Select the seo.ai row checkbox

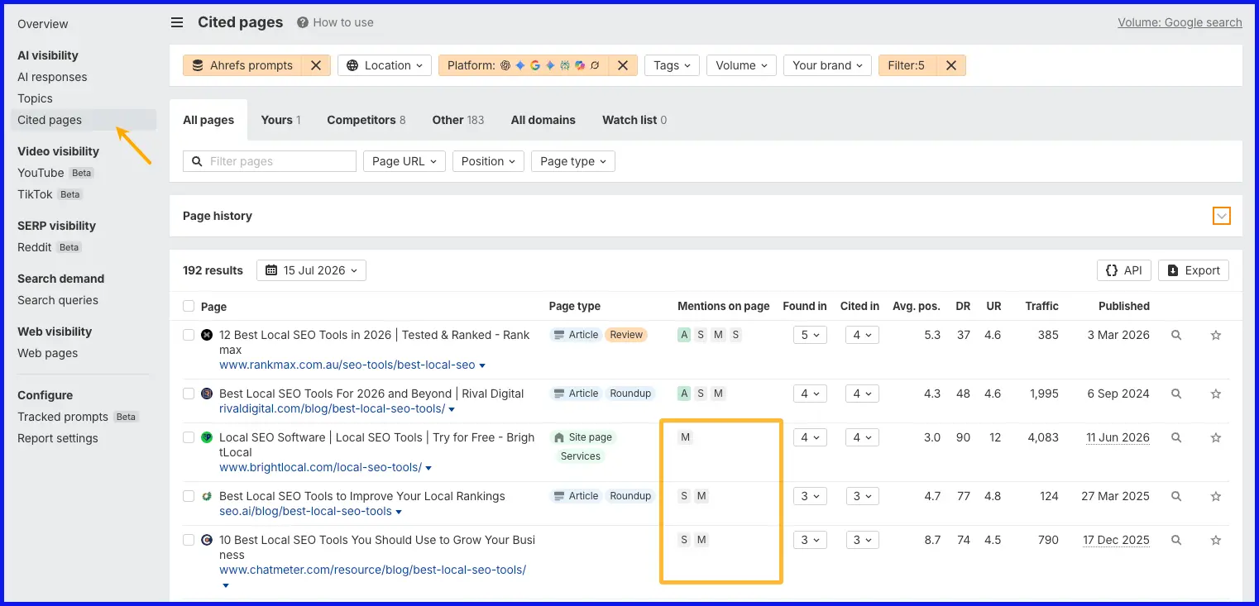(x=189, y=496)
